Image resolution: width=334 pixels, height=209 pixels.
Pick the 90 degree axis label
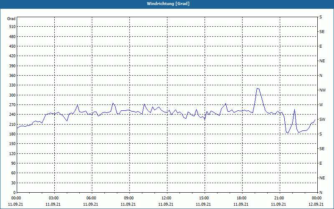coord(13,163)
